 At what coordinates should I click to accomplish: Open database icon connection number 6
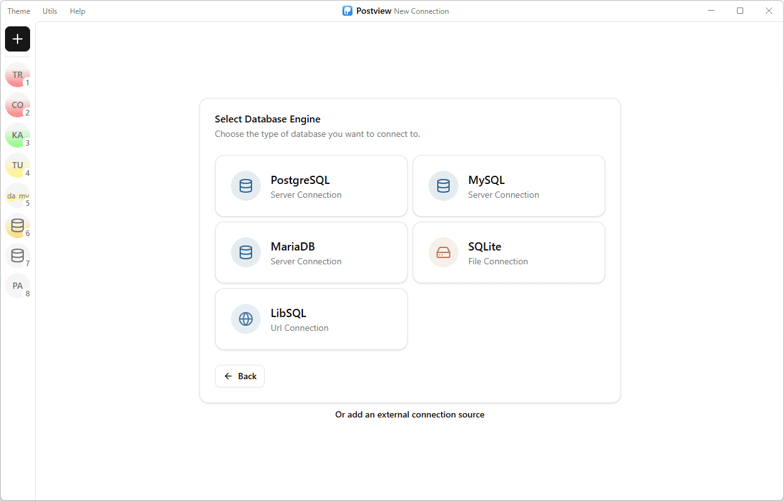click(x=18, y=225)
